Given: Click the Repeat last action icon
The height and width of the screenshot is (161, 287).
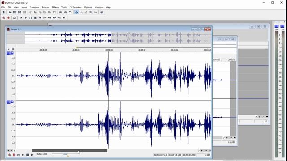Looking at the screenshot, I should click(70, 12).
